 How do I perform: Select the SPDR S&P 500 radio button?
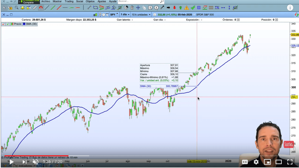(194, 15)
